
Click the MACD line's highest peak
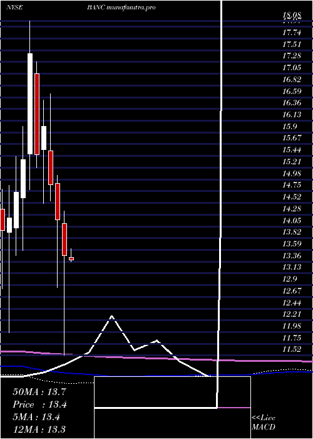[x=112, y=316]
